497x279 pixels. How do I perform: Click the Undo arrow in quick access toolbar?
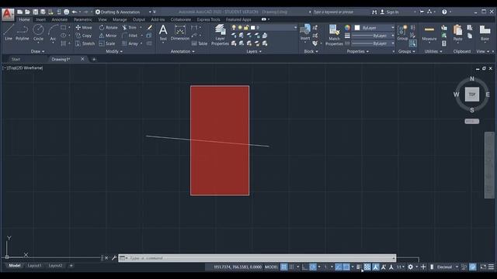pyautogui.click(x=75, y=12)
